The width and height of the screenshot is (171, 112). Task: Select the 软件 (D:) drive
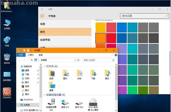click(79, 105)
